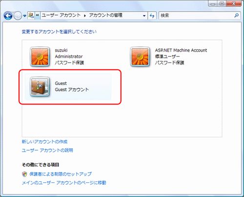Click the Refresh button beside address bar
This screenshot has width=244, height=197.
152,16
